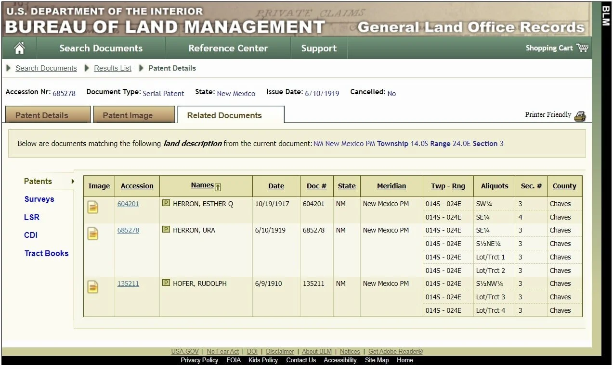
Task: Sort the table by Names column
Action: point(202,185)
